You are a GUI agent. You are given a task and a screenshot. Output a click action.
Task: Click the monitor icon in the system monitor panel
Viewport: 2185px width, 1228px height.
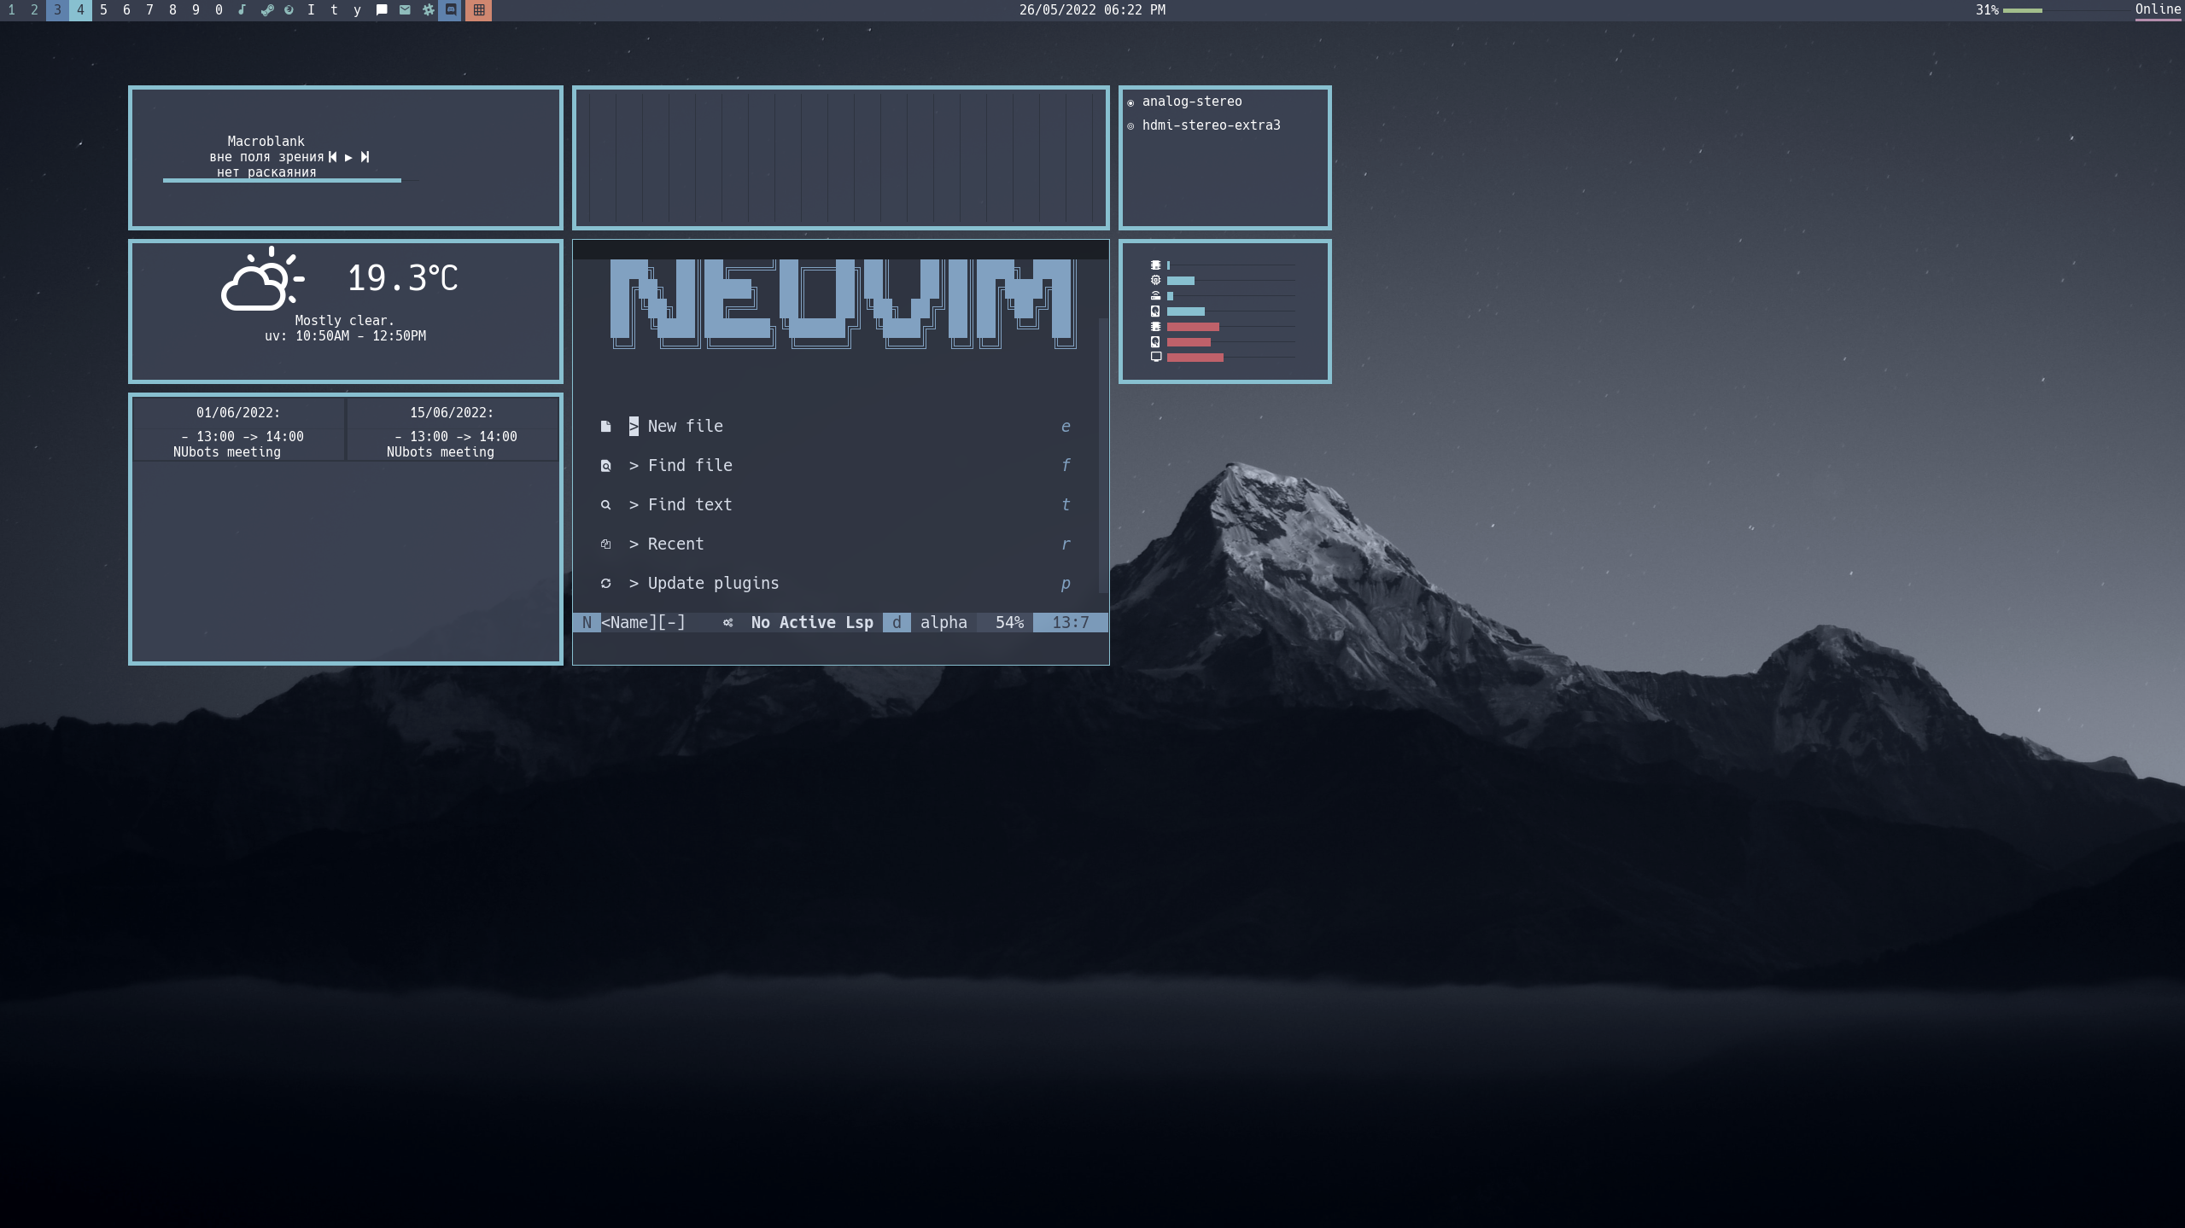tap(1155, 357)
